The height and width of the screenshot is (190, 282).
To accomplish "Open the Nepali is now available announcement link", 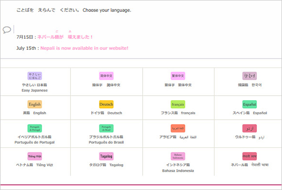I will (84, 48).
